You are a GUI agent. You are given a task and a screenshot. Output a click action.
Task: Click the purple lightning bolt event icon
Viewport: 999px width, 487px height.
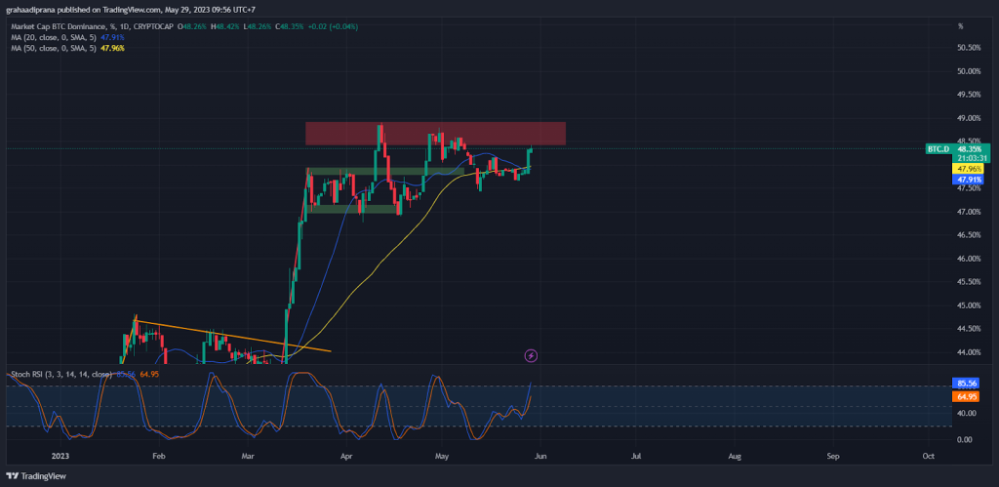[x=531, y=355]
